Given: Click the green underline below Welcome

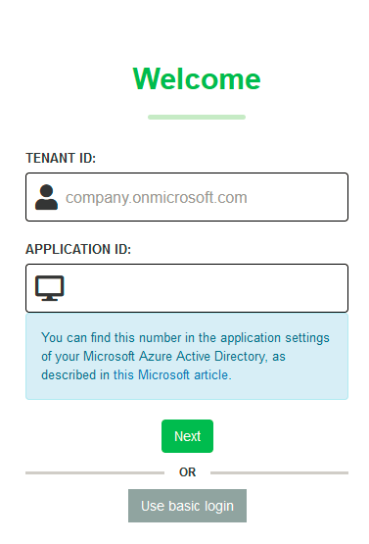Looking at the screenshot, I should click(x=197, y=117).
